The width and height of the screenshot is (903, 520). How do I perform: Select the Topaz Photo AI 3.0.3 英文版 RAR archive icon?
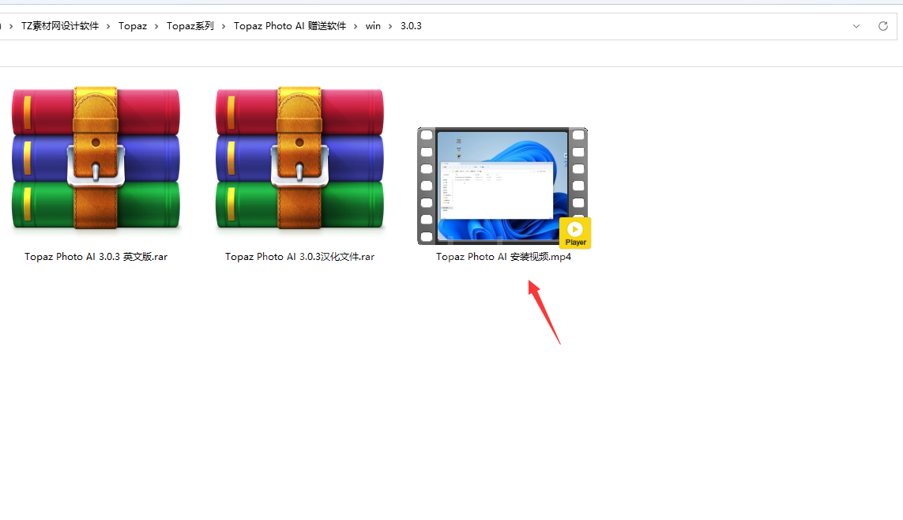96,158
